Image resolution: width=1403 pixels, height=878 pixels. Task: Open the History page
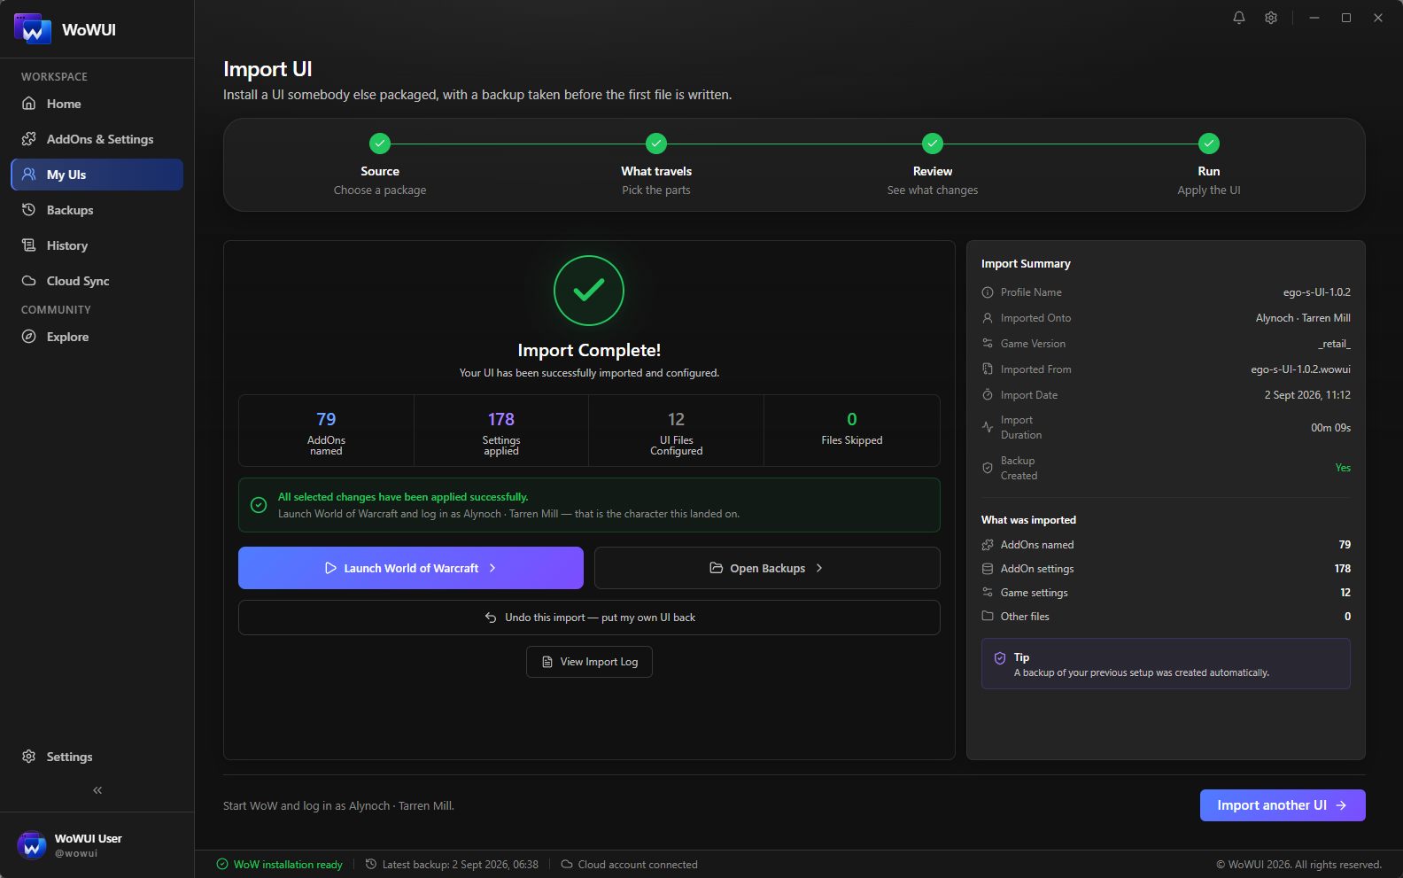pyautogui.click(x=97, y=245)
